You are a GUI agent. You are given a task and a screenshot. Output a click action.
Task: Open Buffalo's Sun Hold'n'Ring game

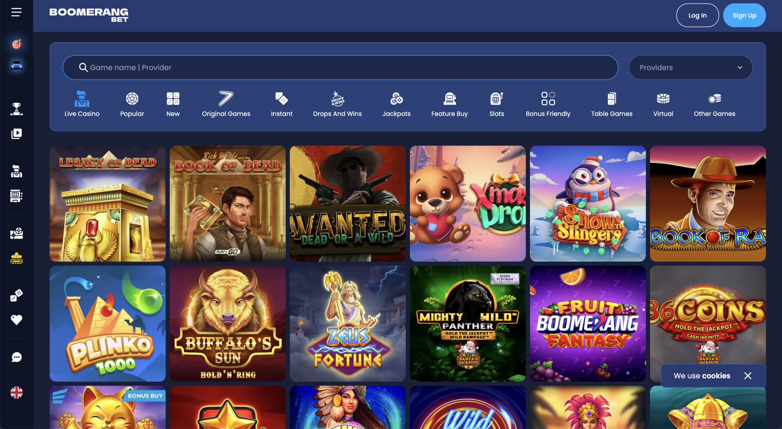[x=228, y=323]
